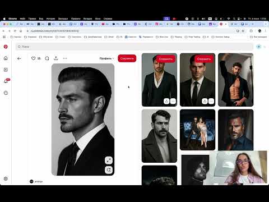Click the Create pin plus icon
Image resolution: width=269 pixels, height=202 pixels.
pos(6,70)
